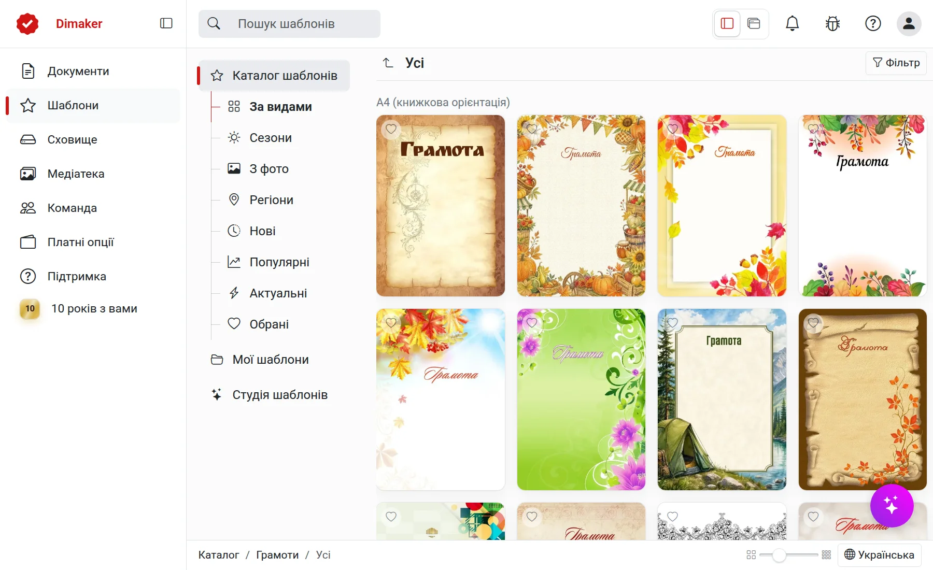Image resolution: width=933 pixels, height=570 pixels.
Task: Expand Мої шаблони folder
Action: [x=274, y=360]
